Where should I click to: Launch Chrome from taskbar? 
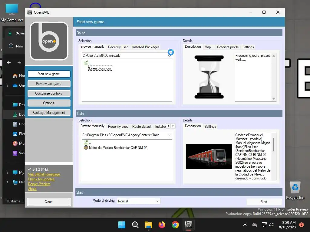(x=175, y=225)
